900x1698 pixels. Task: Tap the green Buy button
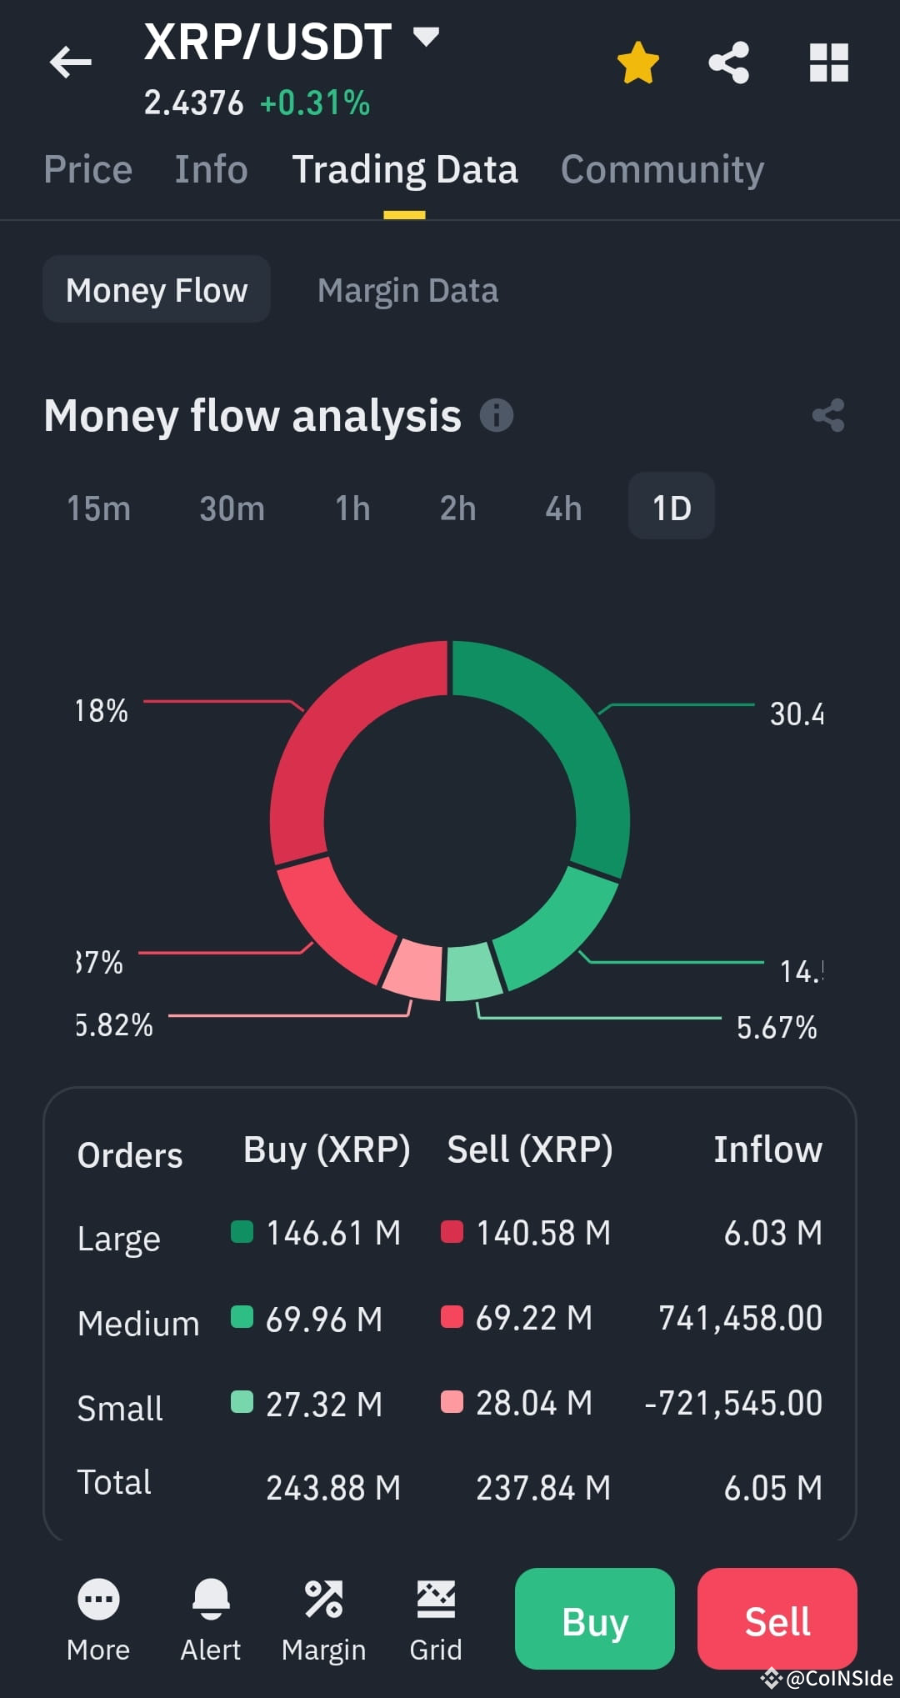pyautogui.click(x=595, y=1619)
